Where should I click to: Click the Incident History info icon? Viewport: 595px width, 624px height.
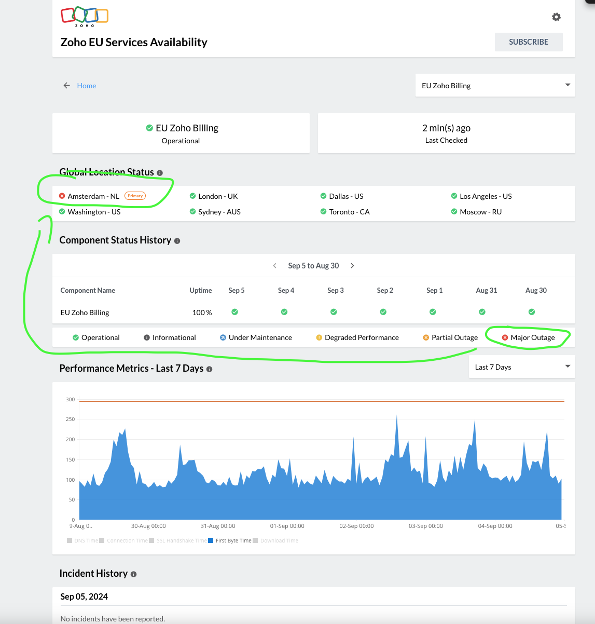(x=134, y=574)
